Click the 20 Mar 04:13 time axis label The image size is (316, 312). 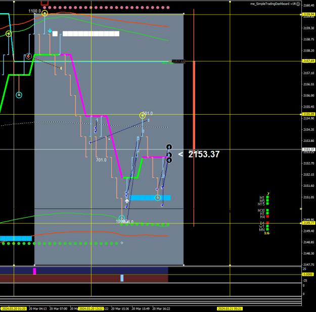[x=38, y=309]
